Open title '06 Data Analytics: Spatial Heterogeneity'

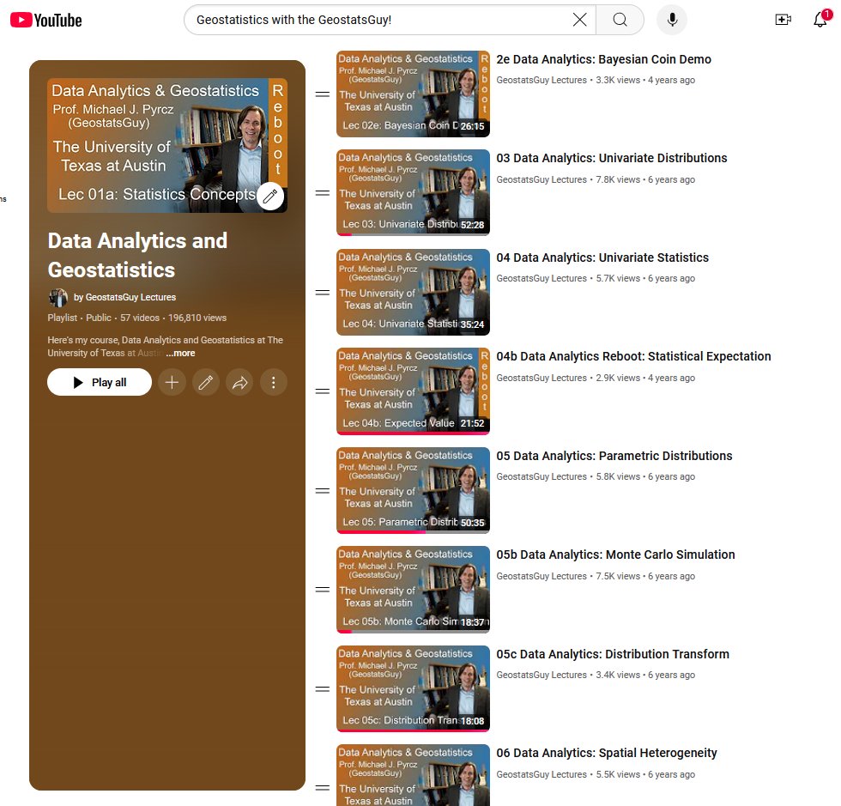pyautogui.click(x=606, y=753)
